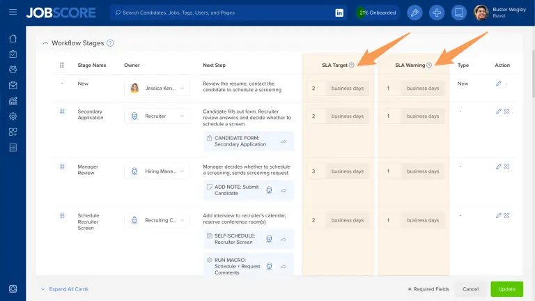535x301 pixels.
Task: Click SLA Target value for Manager Review
Action: tap(316, 171)
